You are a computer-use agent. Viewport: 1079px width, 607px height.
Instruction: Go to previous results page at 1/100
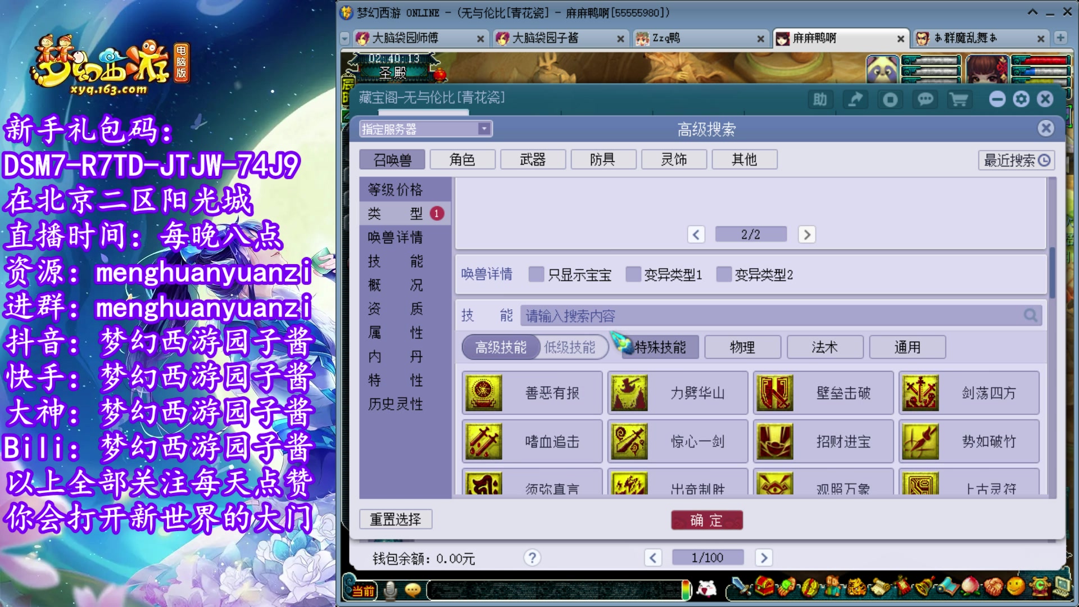tap(652, 558)
